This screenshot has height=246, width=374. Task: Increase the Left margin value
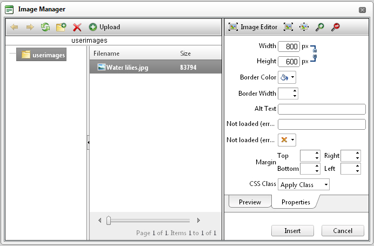pyautogui.click(x=358, y=166)
